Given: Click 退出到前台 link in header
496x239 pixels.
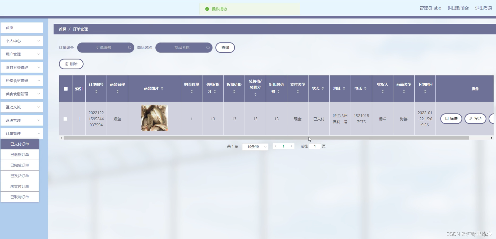Looking at the screenshot, I should [x=458, y=8].
